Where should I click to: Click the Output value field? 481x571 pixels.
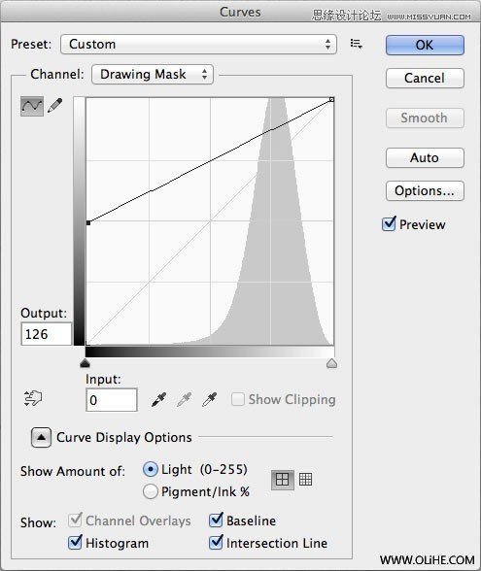(47, 334)
